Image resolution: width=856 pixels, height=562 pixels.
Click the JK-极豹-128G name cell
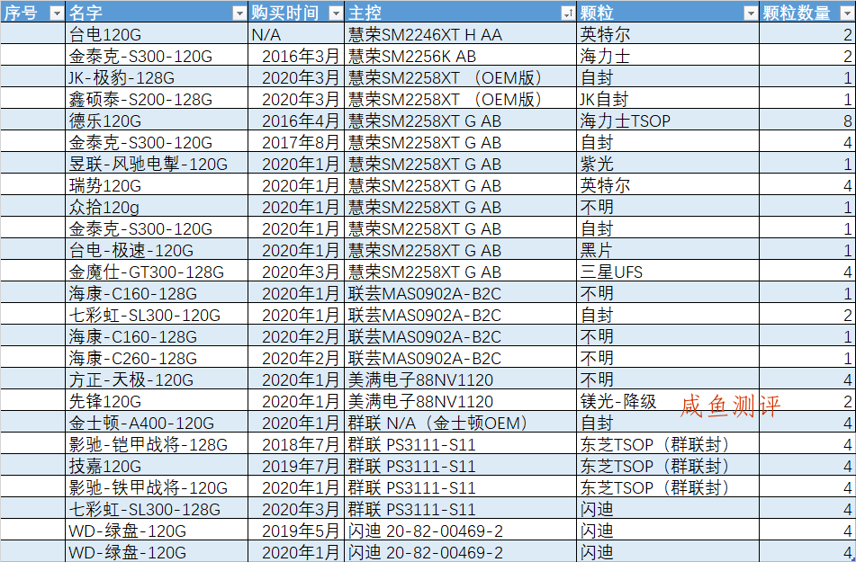tap(157, 77)
